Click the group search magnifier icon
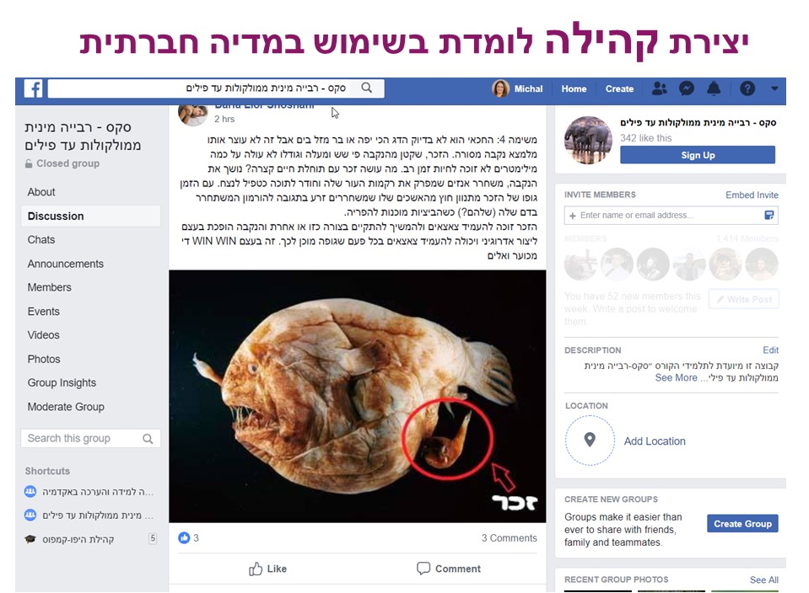This screenshot has width=809, height=593. [x=148, y=439]
